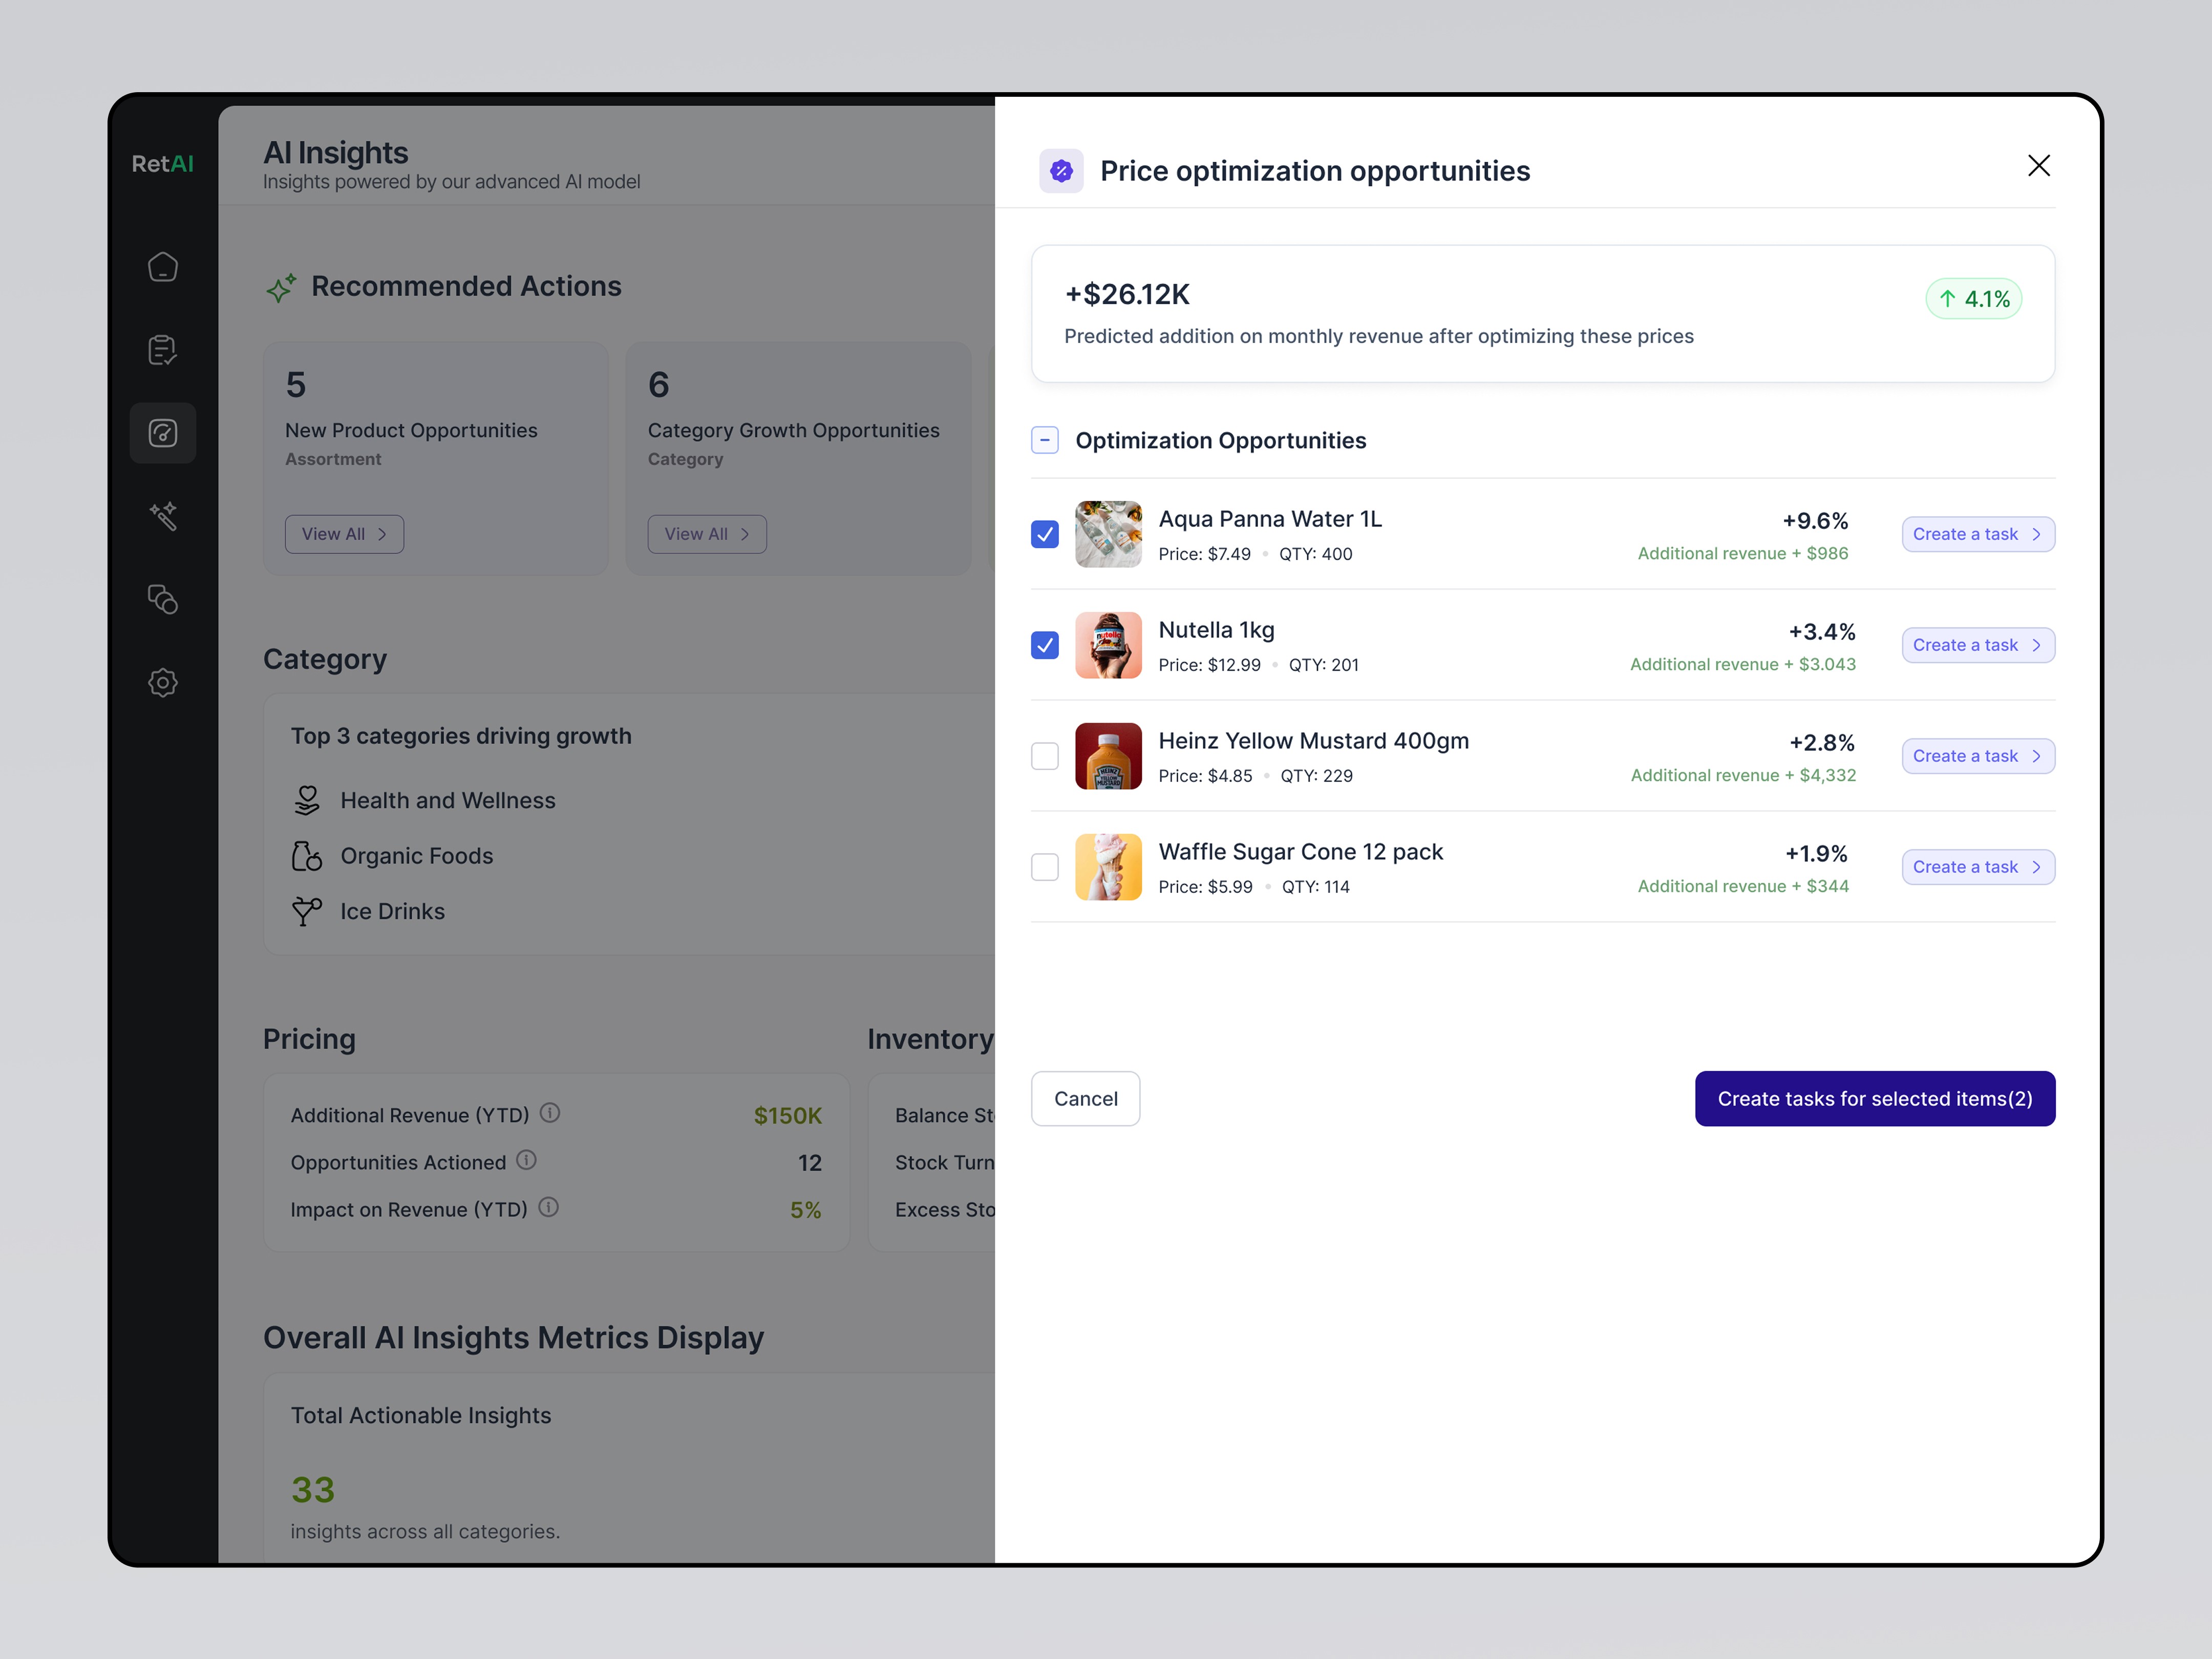Click the Heinz Yellow Mustard product thumbnail
This screenshot has height=1659, width=2212.
pyautogui.click(x=1108, y=756)
